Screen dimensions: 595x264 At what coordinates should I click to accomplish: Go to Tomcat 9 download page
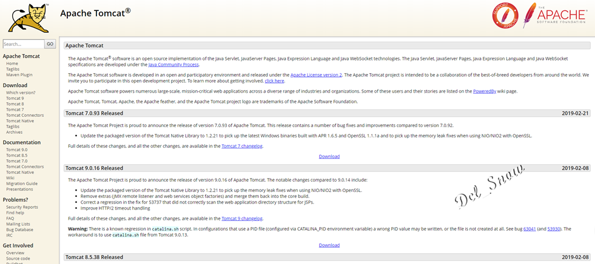tap(15, 98)
